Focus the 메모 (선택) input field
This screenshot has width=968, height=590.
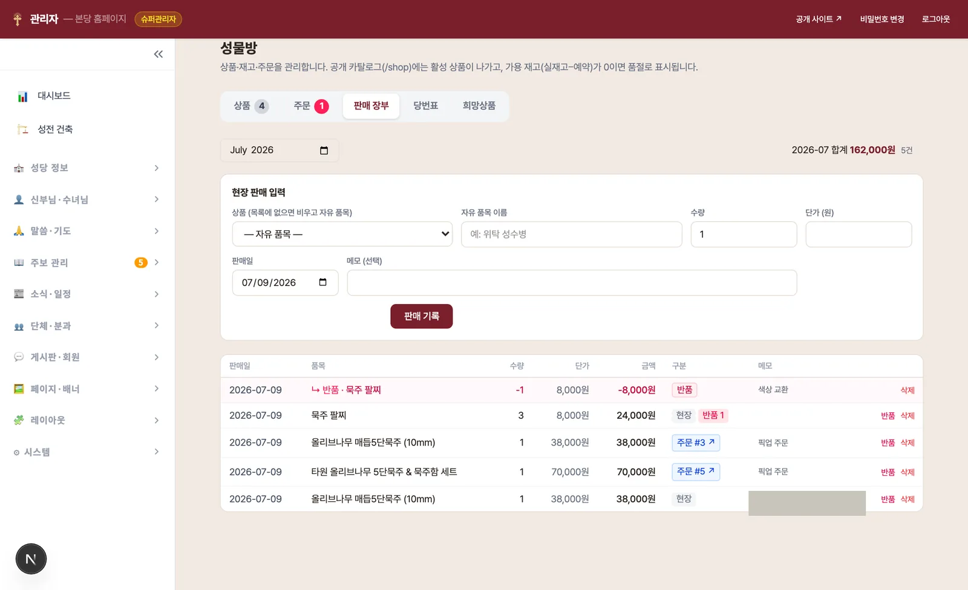[572, 282]
